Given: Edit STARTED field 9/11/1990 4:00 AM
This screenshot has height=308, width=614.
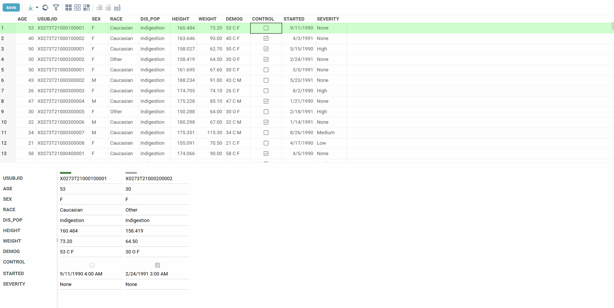Looking at the screenshot, I should click(91, 274).
